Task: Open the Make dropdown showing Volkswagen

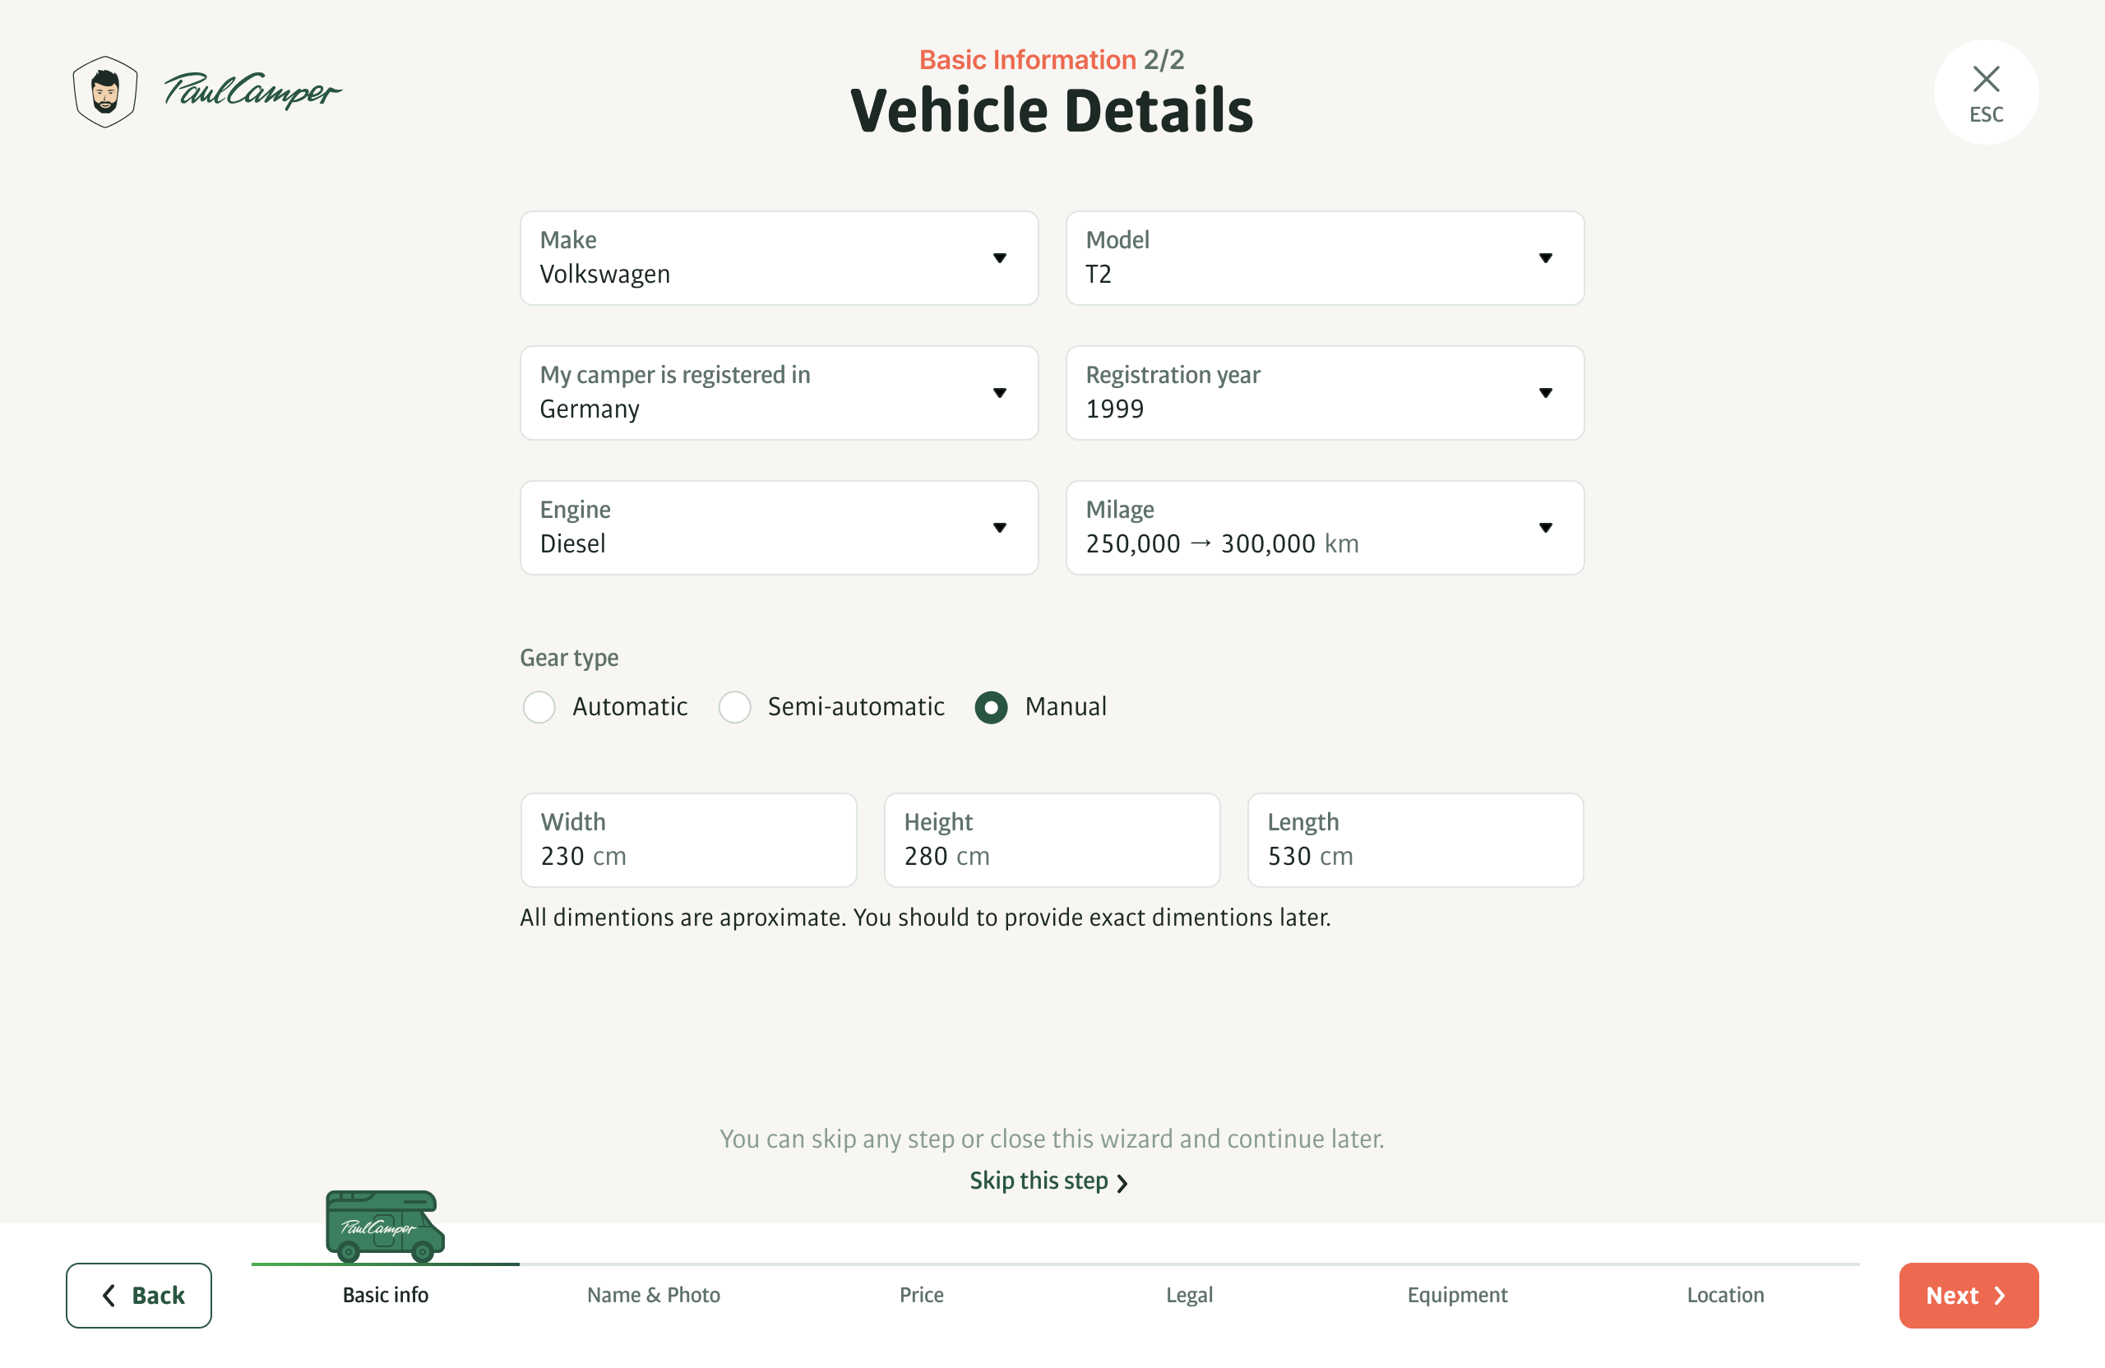Action: (779, 258)
